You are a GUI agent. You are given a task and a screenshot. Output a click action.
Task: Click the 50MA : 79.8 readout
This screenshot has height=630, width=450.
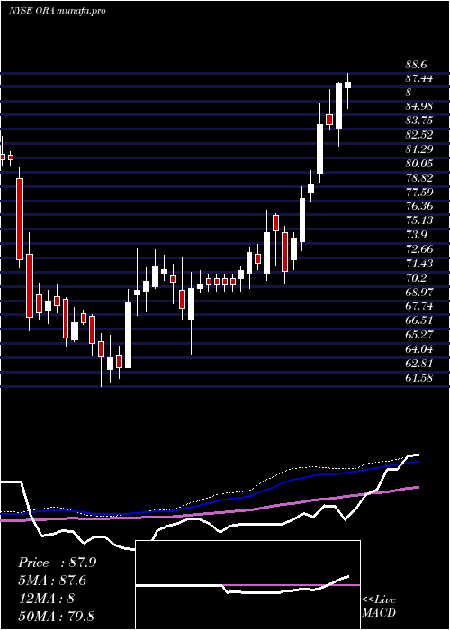(56, 616)
